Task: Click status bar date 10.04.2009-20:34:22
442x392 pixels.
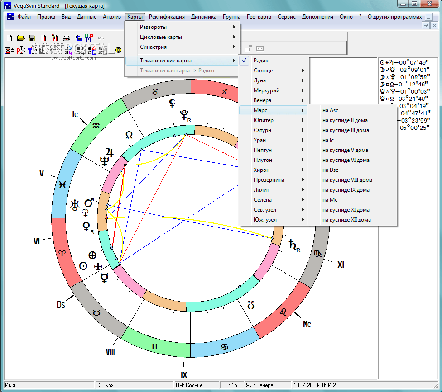Action: [x=316, y=385]
